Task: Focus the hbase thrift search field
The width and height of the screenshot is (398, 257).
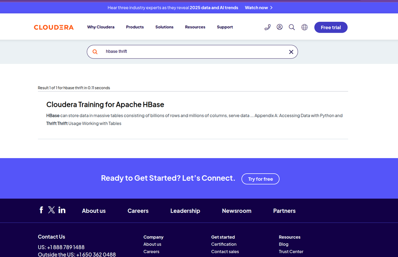Action: [x=192, y=52]
